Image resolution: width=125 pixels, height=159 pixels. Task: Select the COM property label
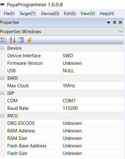pyautogui.click(x=12, y=101)
